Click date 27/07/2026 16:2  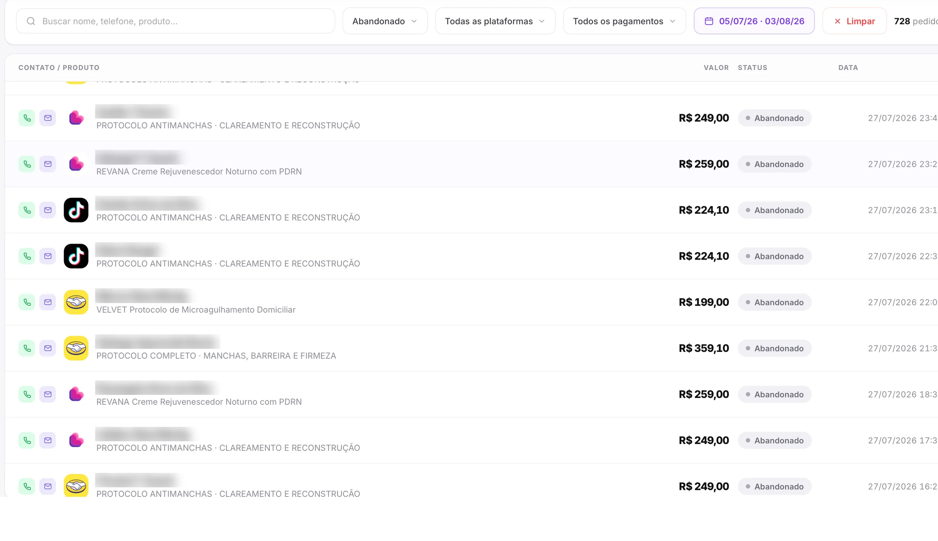click(x=902, y=487)
